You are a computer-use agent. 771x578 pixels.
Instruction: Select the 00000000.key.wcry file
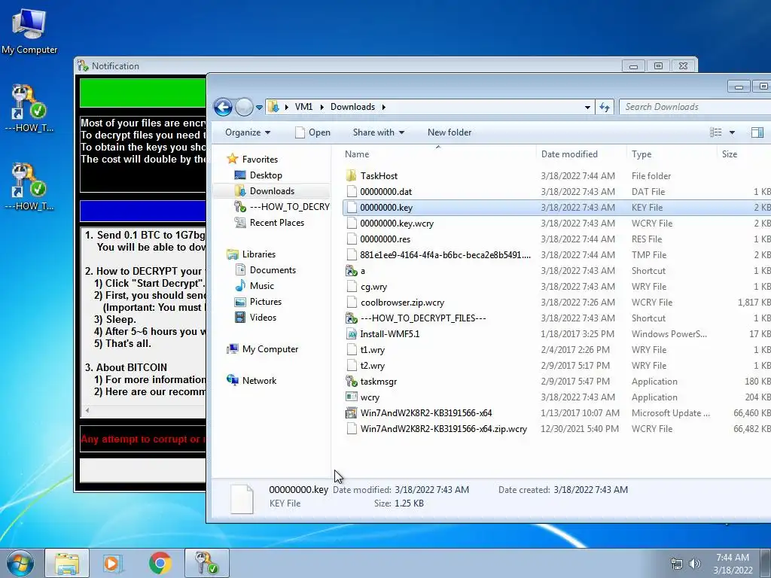(x=397, y=223)
